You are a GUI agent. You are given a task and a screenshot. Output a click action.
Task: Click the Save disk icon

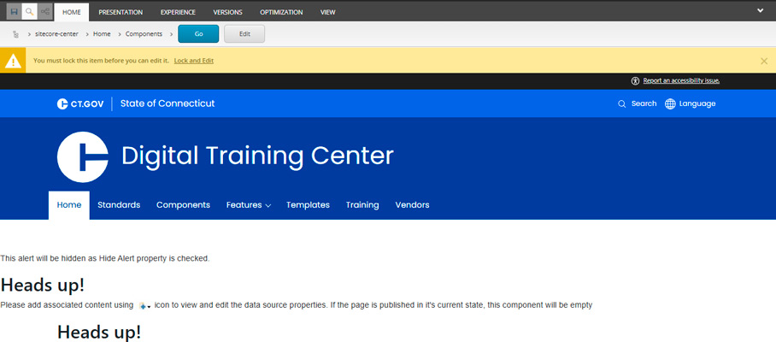(15, 12)
